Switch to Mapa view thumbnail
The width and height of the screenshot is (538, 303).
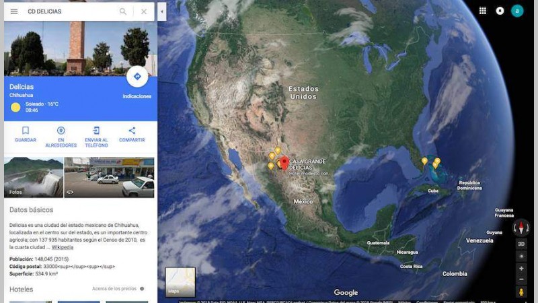(180, 282)
